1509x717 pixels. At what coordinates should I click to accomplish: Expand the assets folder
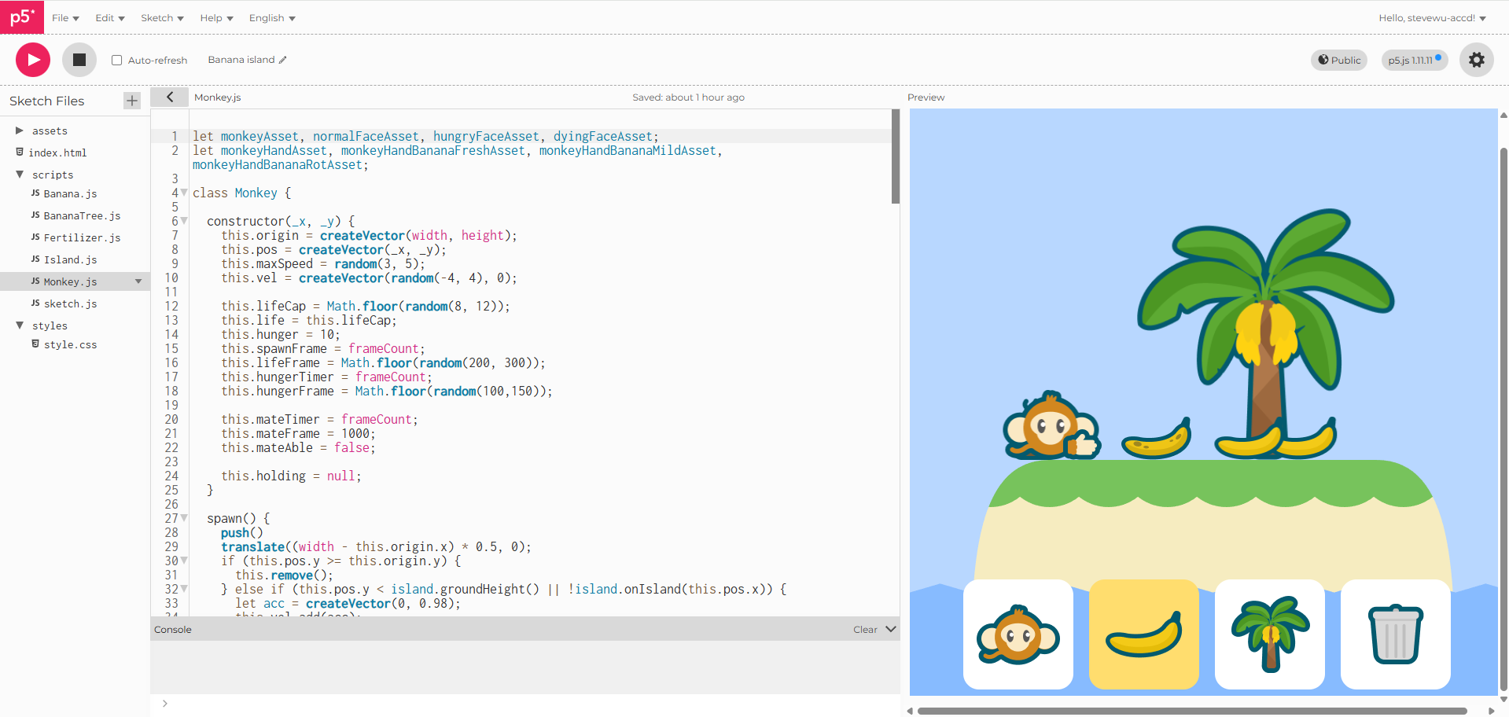20,131
